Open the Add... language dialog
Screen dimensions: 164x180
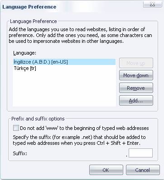click(x=136, y=101)
